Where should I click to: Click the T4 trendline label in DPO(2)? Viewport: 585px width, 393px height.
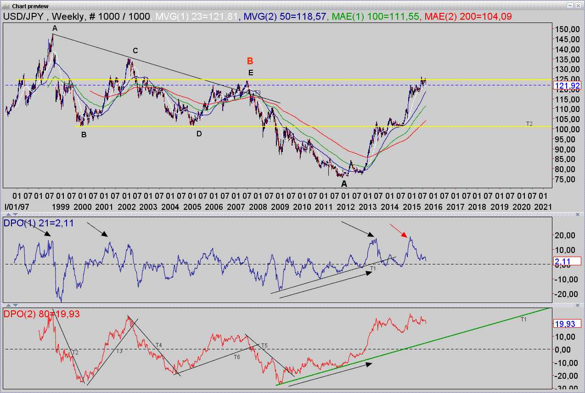158,345
